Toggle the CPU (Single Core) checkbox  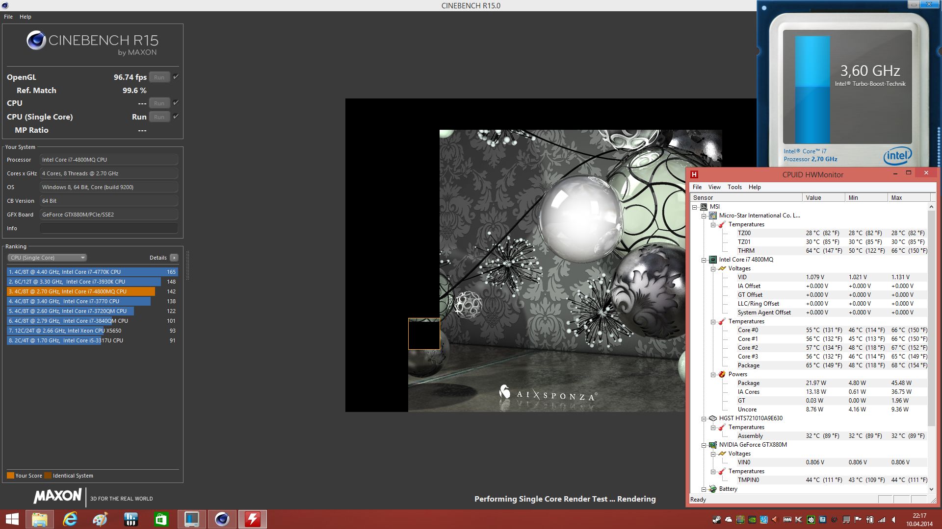coord(176,117)
